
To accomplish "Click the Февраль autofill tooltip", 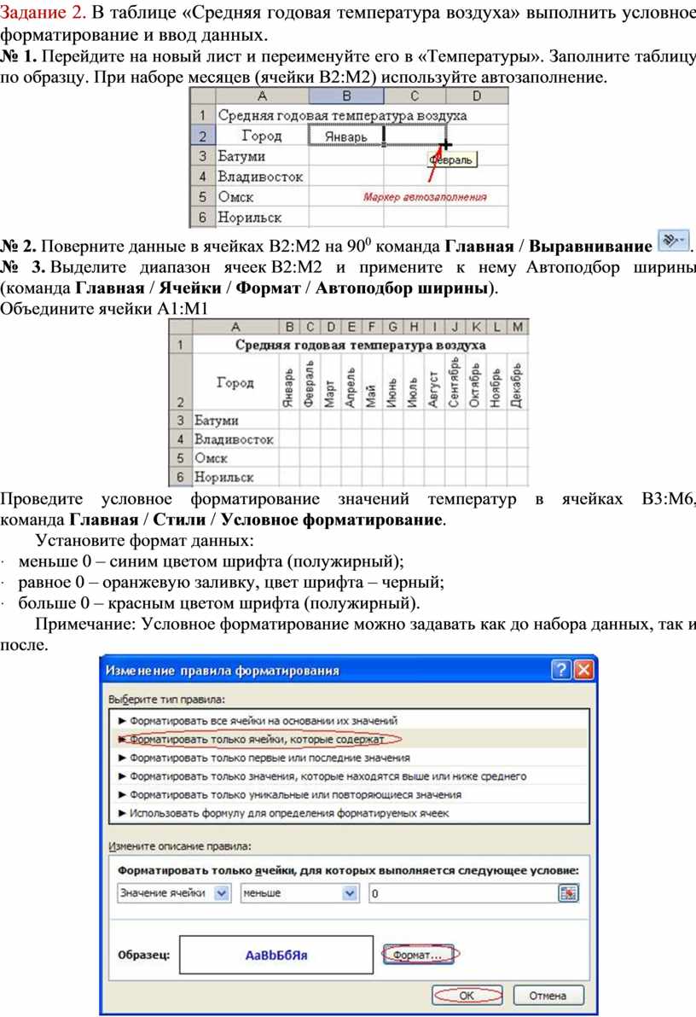I will tap(452, 160).
